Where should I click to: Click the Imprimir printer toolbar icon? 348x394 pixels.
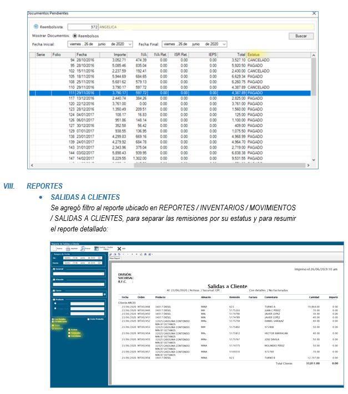click(x=68, y=249)
